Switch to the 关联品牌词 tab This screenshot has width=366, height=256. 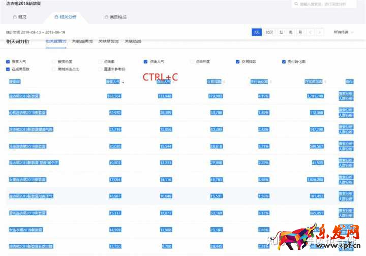click(82, 41)
